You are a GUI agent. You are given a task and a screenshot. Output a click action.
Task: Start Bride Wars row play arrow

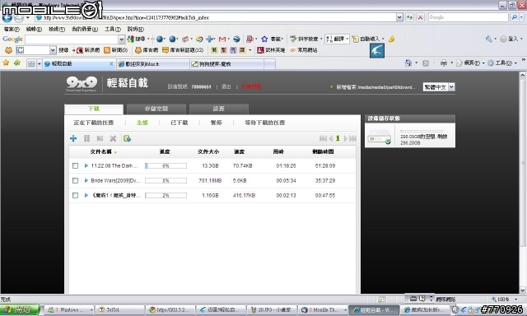pos(86,180)
